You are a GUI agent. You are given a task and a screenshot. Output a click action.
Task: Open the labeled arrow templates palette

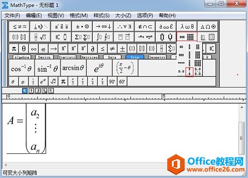[x=145, y=37]
